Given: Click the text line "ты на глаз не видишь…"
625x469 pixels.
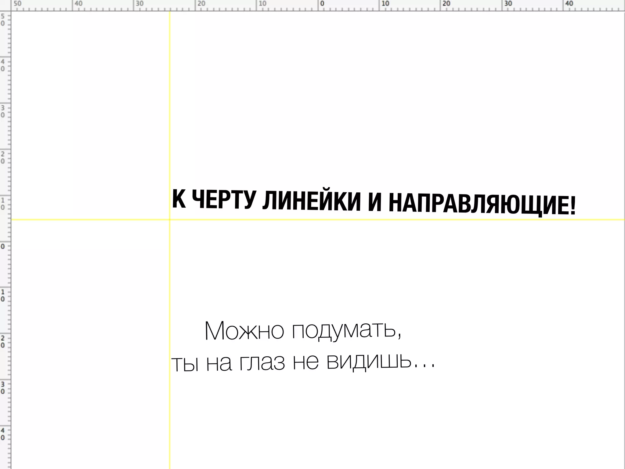Looking at the screenshot, I should [x=303, y=362].
